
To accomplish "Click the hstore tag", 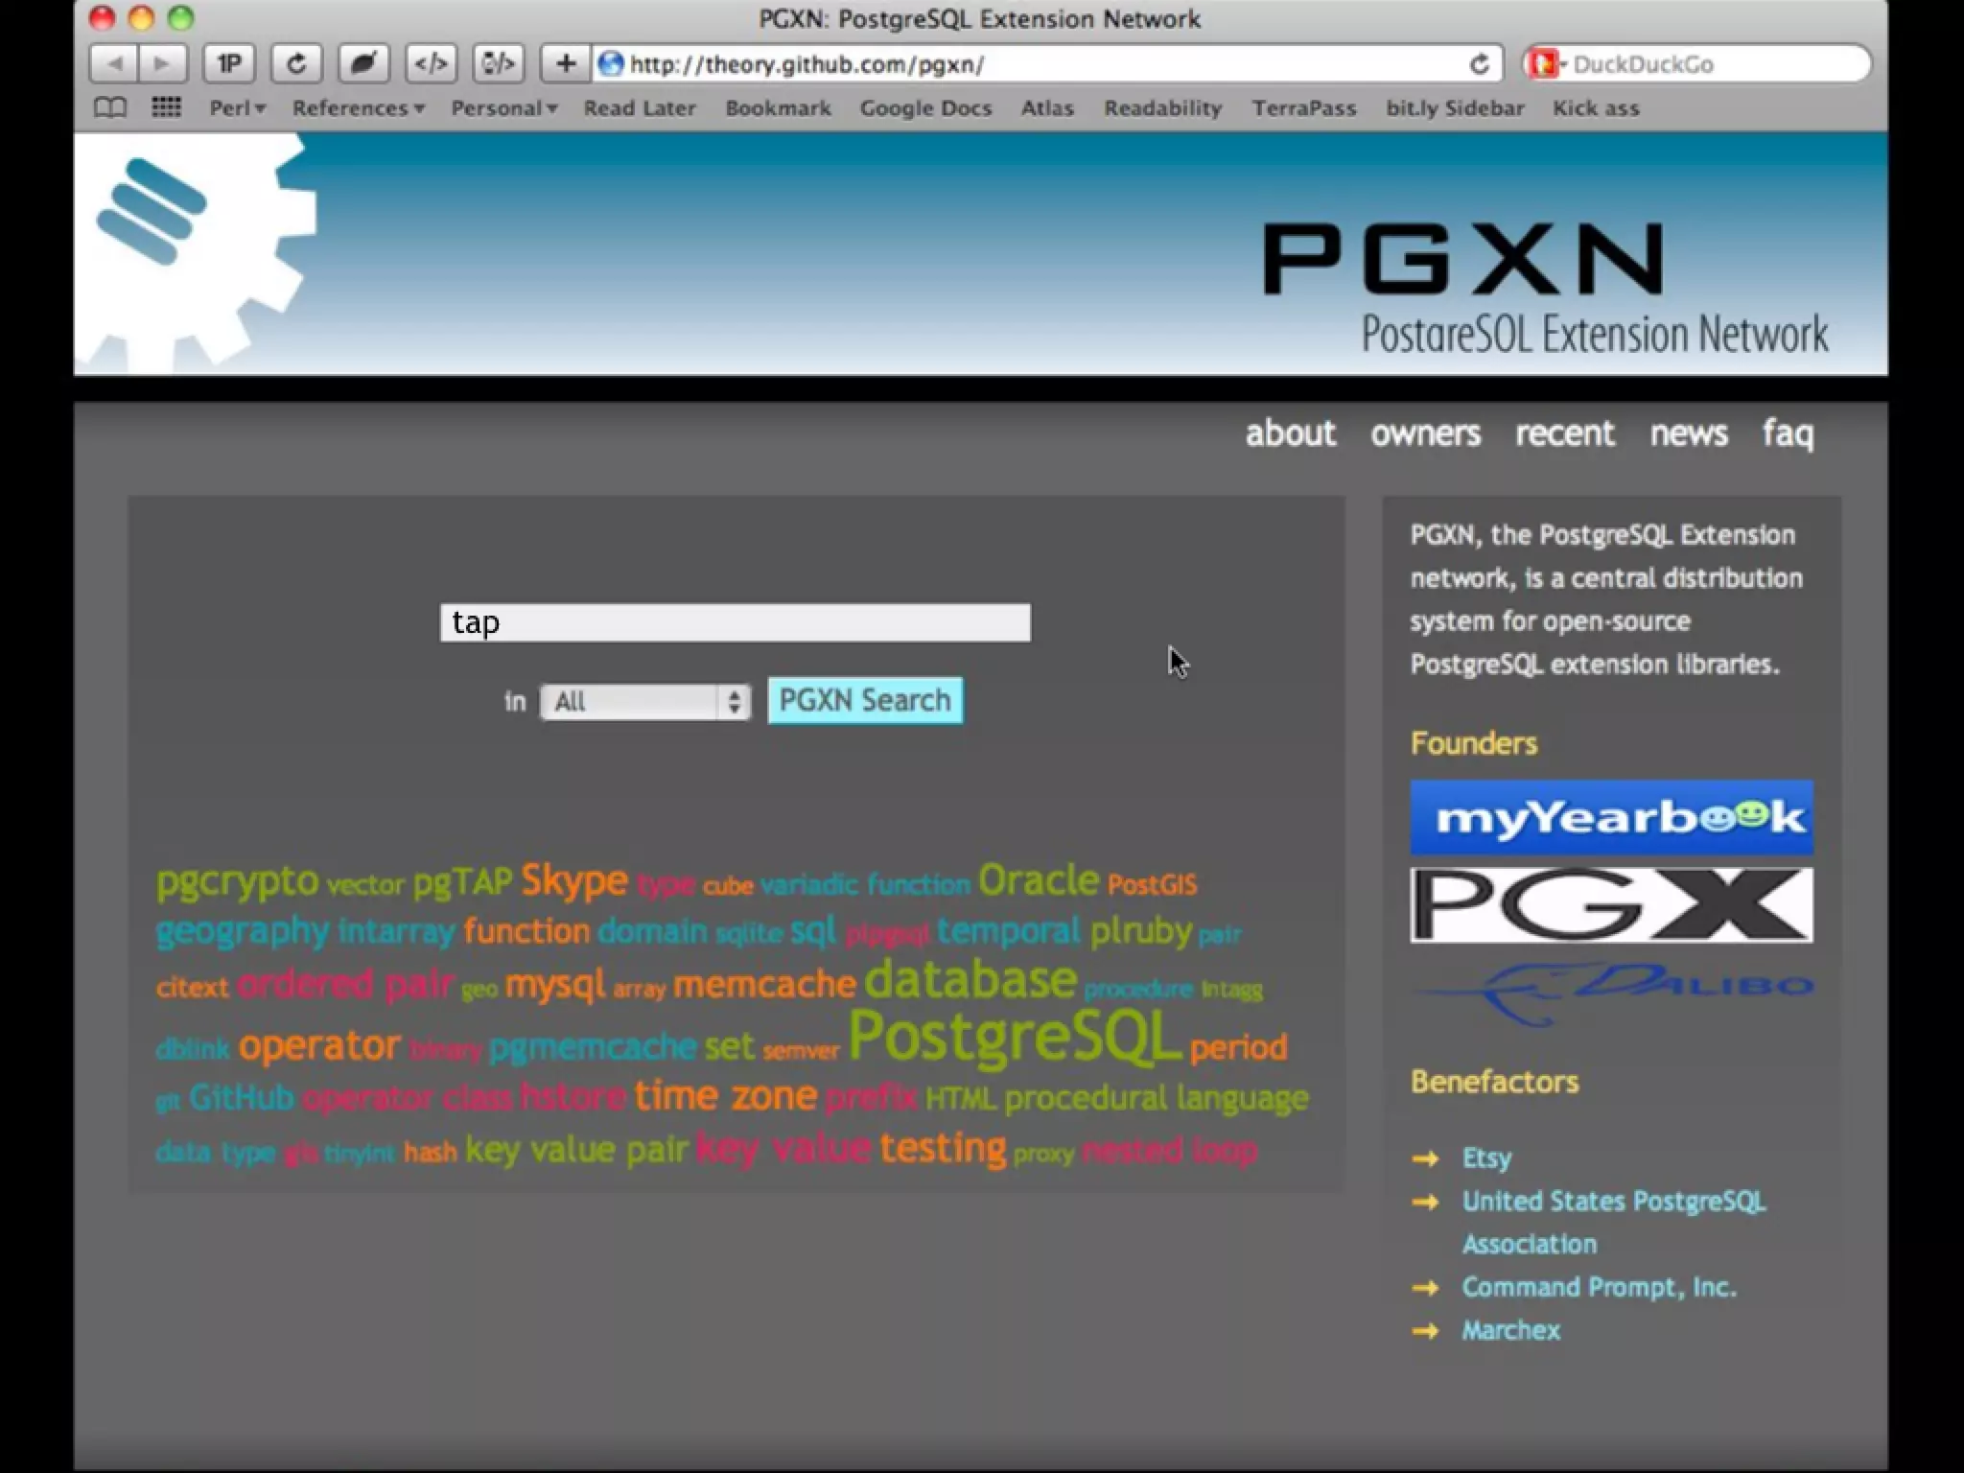I will pyautogui.click(x=573, y=1096).
